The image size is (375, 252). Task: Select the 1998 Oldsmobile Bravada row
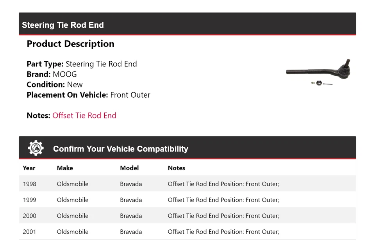point(187,184)
